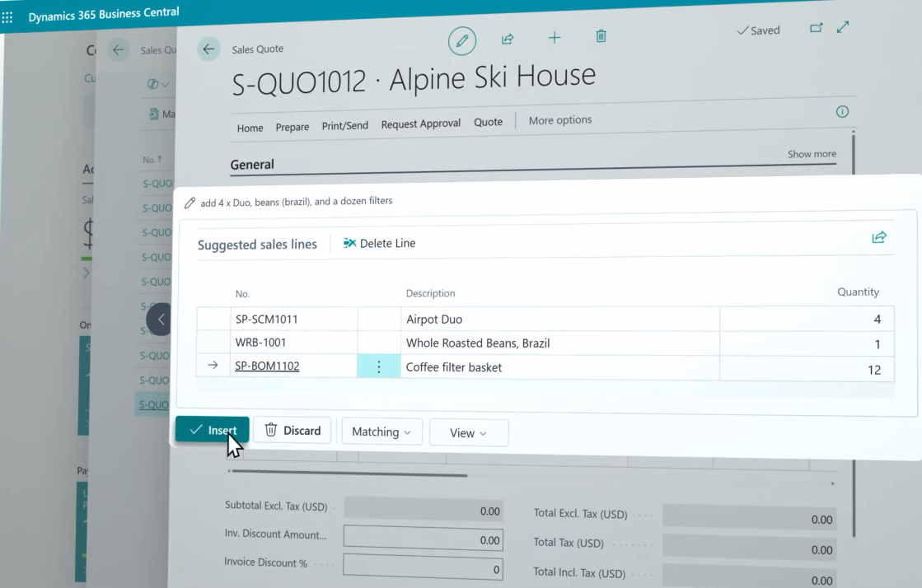Select the Coffee filter basket description

tap(559, 367)
